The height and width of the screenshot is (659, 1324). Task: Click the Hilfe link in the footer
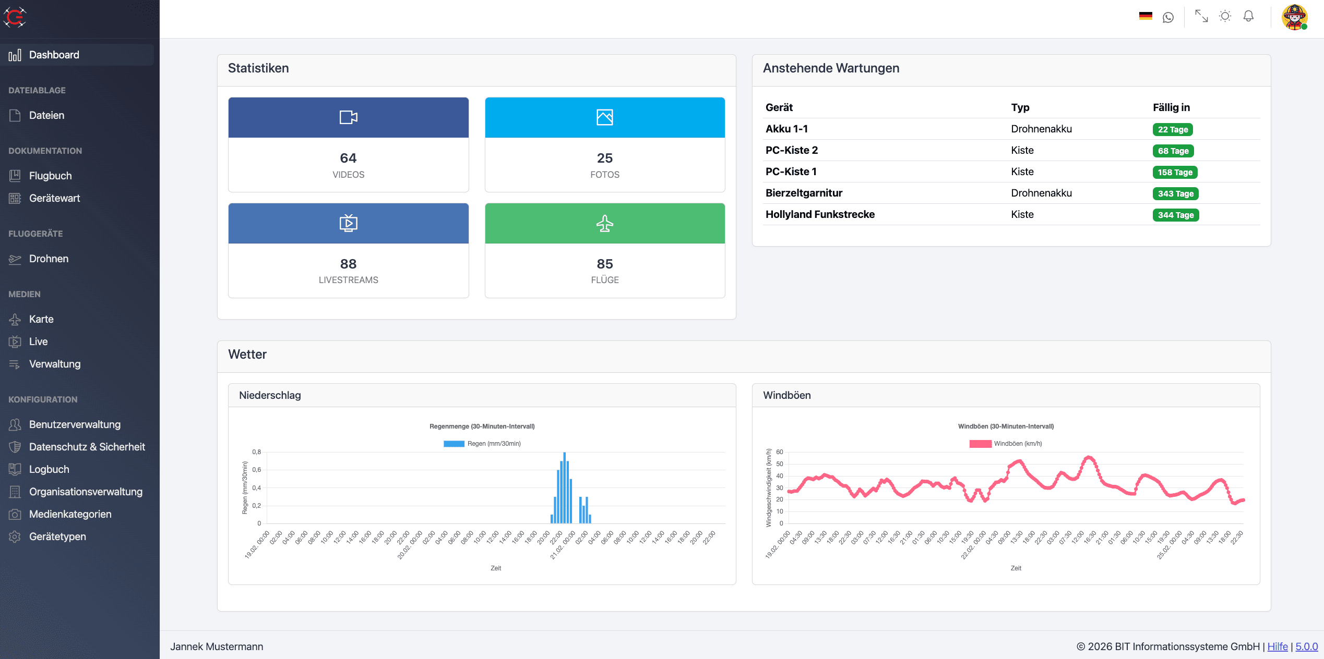point(1277,646)
